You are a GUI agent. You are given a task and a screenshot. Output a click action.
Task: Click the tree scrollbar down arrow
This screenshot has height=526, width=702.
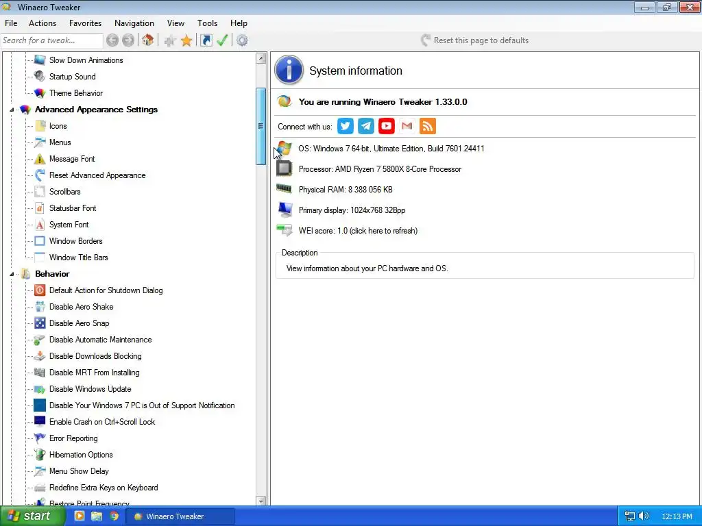point(261,501)
